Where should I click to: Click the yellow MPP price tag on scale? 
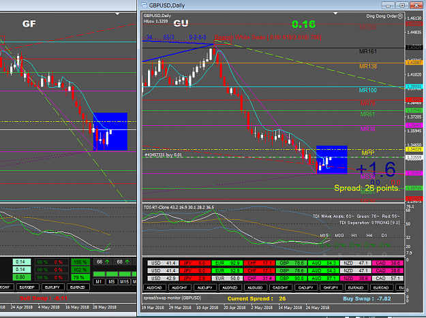(414, 150)
